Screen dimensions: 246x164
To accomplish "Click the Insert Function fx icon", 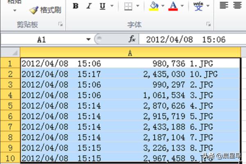I will (x=132, y=39).
